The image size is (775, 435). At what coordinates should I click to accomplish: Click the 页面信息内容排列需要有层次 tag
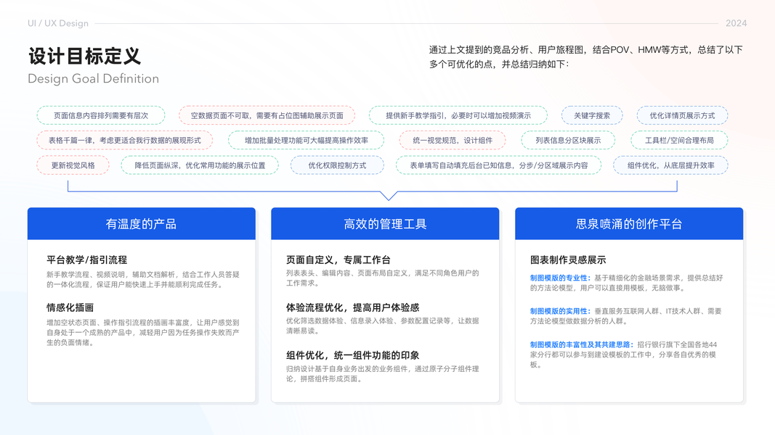click(101, 115)
